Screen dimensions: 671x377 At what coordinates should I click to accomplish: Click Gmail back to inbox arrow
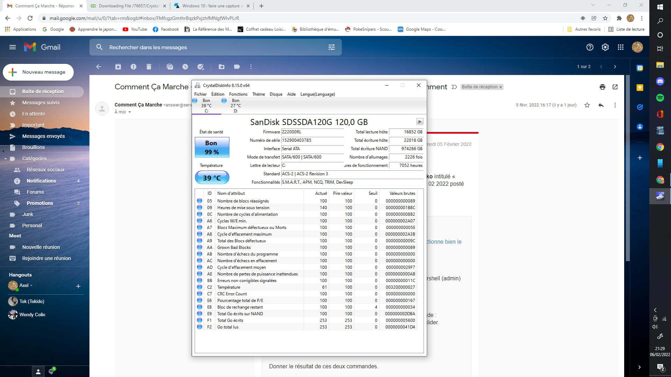[x=99, y=67]
